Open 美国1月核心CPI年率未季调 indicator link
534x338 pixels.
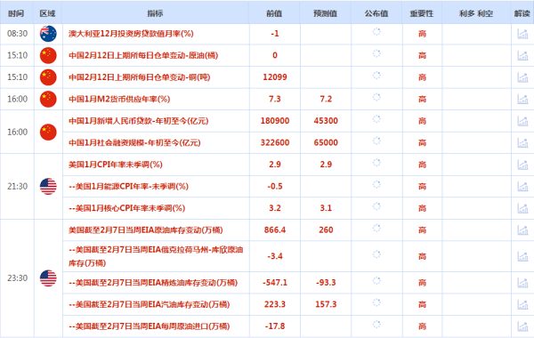click(x=126, y=208)
